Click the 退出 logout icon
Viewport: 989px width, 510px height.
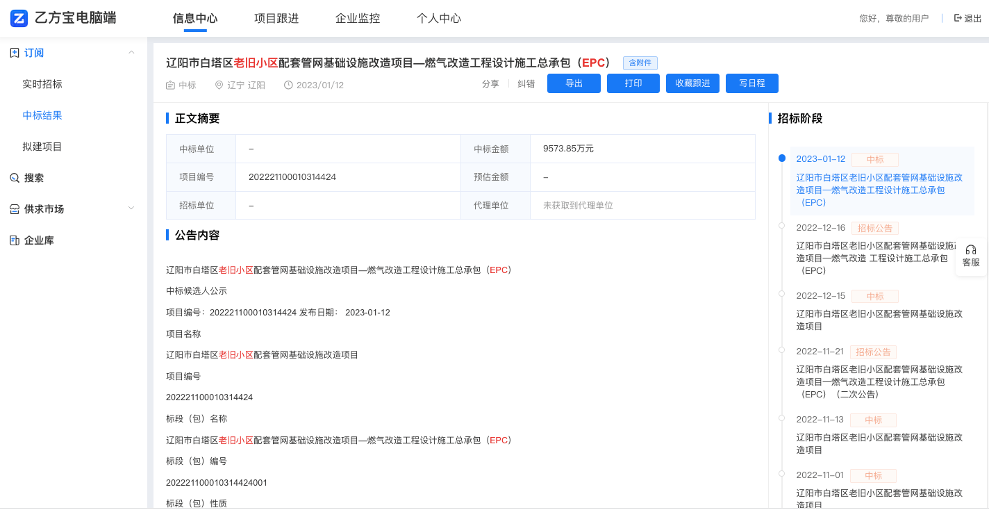[x=958, y=18]
